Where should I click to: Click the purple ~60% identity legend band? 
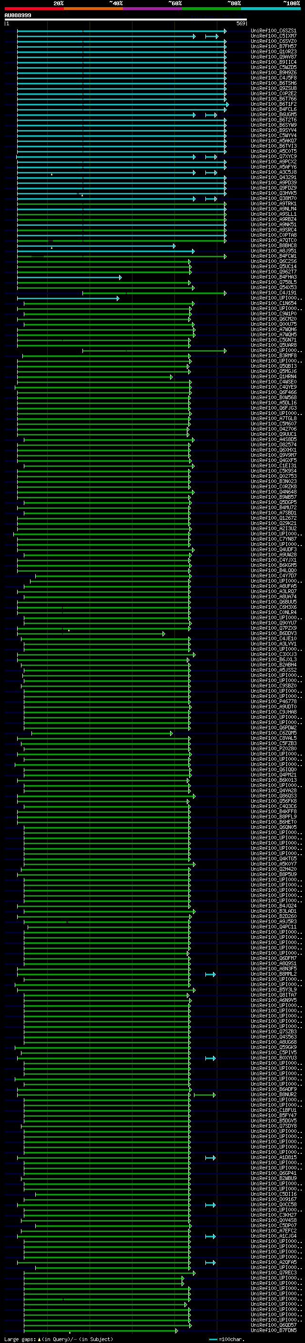click(153, 9)
